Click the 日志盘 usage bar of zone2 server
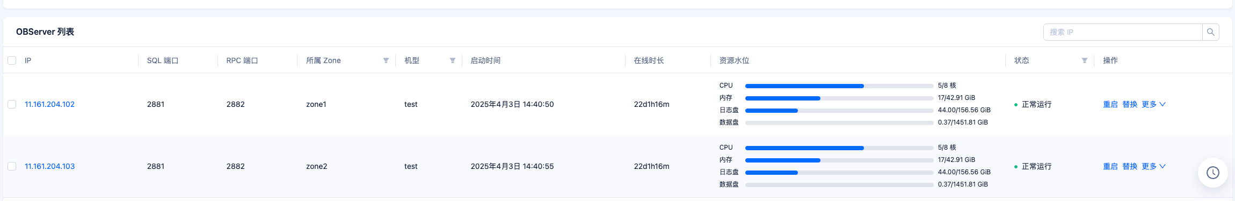Screen dimensions: 1235x201 click(x=839, y=173)
